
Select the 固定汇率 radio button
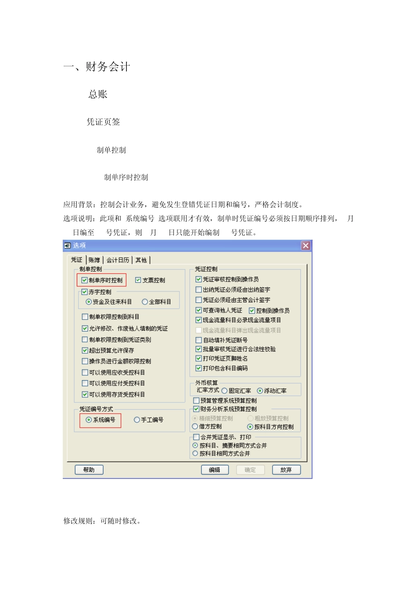[x=224, y=391]
